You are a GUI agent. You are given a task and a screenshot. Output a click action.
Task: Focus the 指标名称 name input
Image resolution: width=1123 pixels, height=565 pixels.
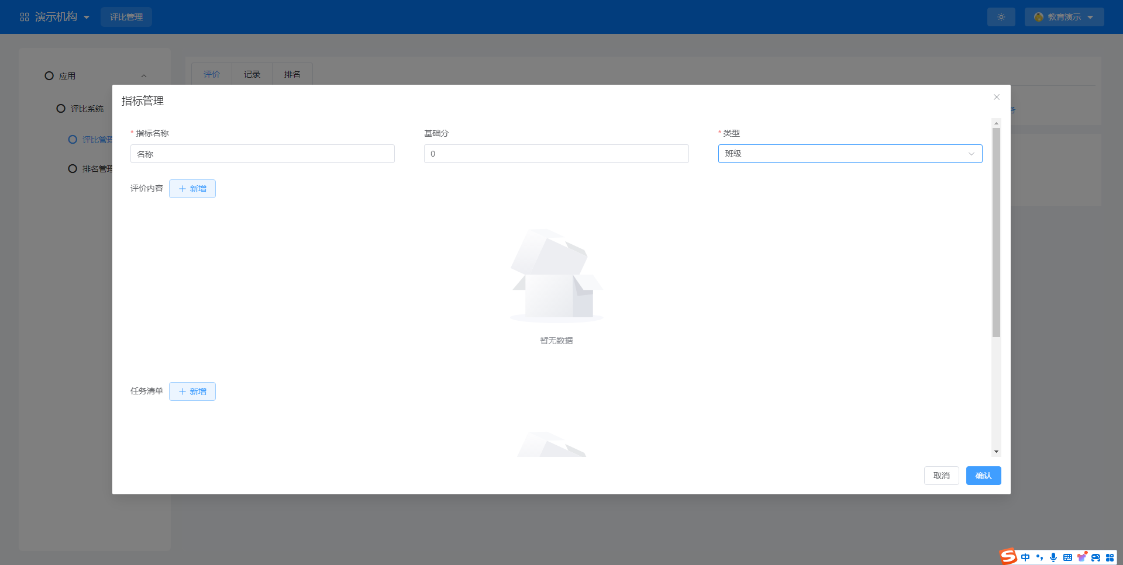[263, 154]
